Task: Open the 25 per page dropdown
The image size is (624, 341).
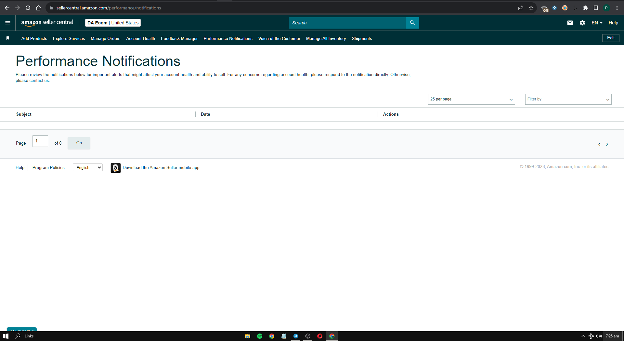Action: click(471, 99)
